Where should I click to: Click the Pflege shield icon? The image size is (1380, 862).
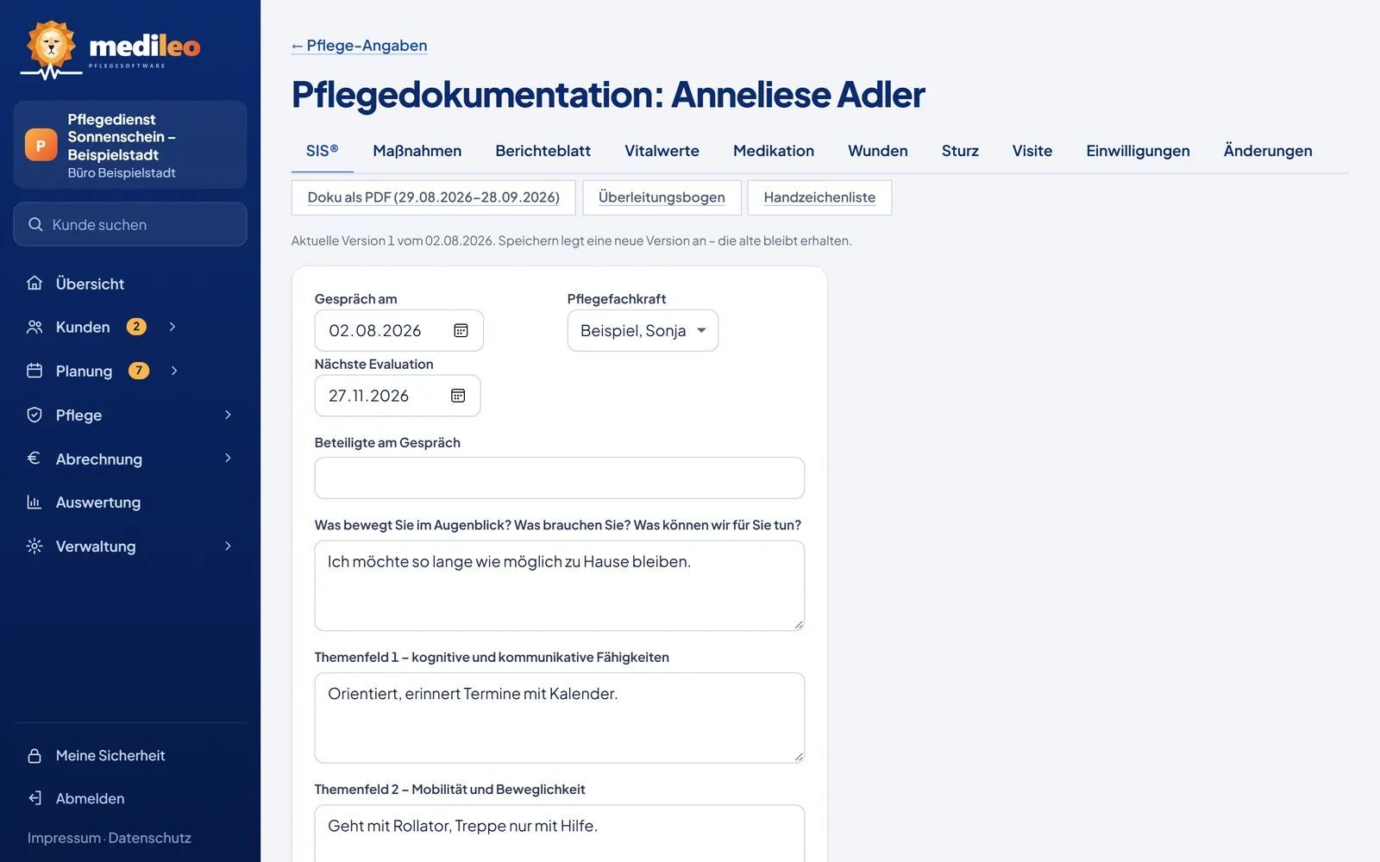34,415
